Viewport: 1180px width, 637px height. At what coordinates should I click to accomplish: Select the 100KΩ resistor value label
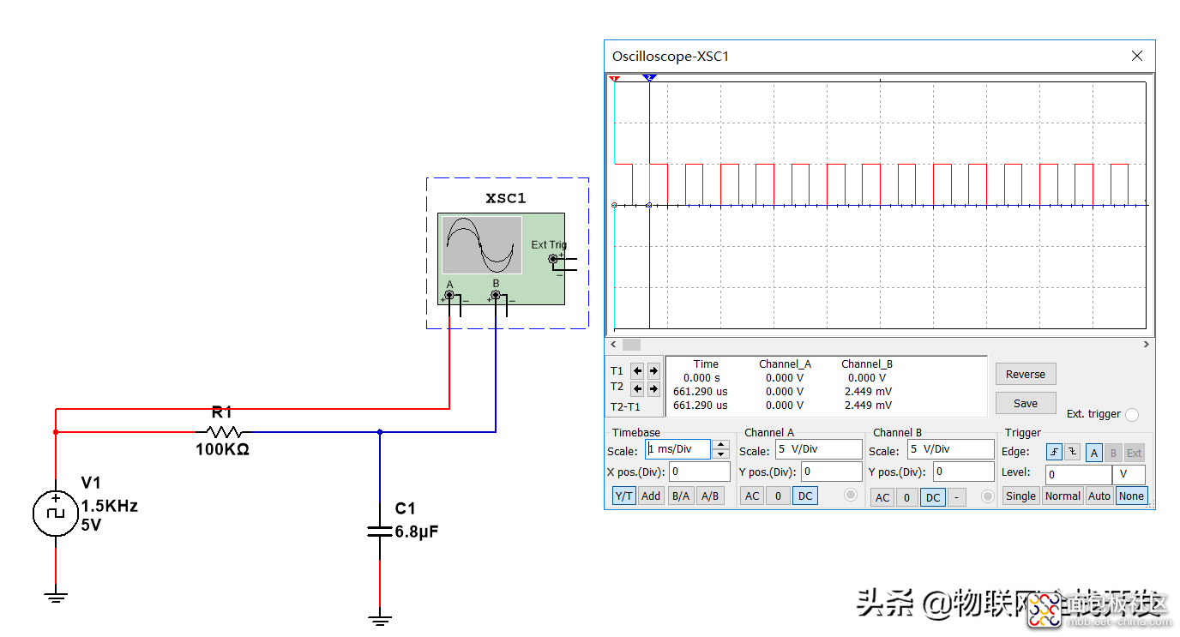[x=222, y=450]
